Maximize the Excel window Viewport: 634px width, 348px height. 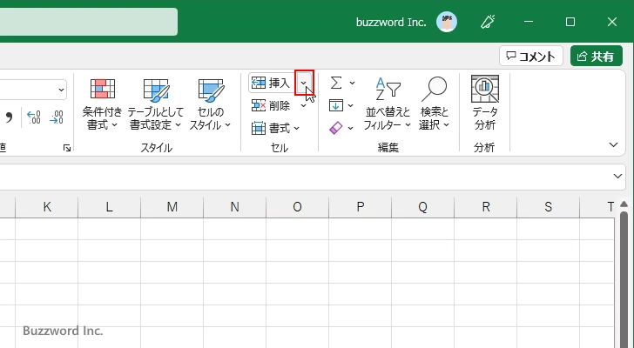click(x=570, y=22)
